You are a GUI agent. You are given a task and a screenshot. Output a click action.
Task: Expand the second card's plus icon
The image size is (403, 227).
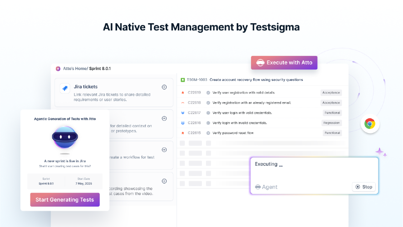(x=164, y=118)
